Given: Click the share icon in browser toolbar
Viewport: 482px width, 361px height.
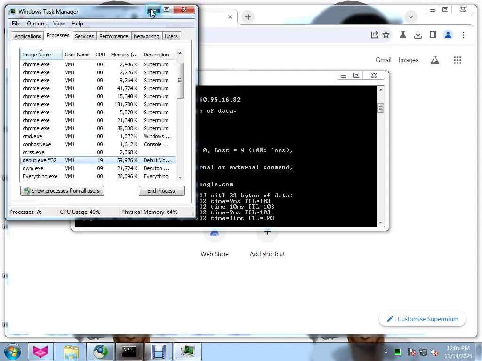Looking at the screenshot, I should point(374,35).
